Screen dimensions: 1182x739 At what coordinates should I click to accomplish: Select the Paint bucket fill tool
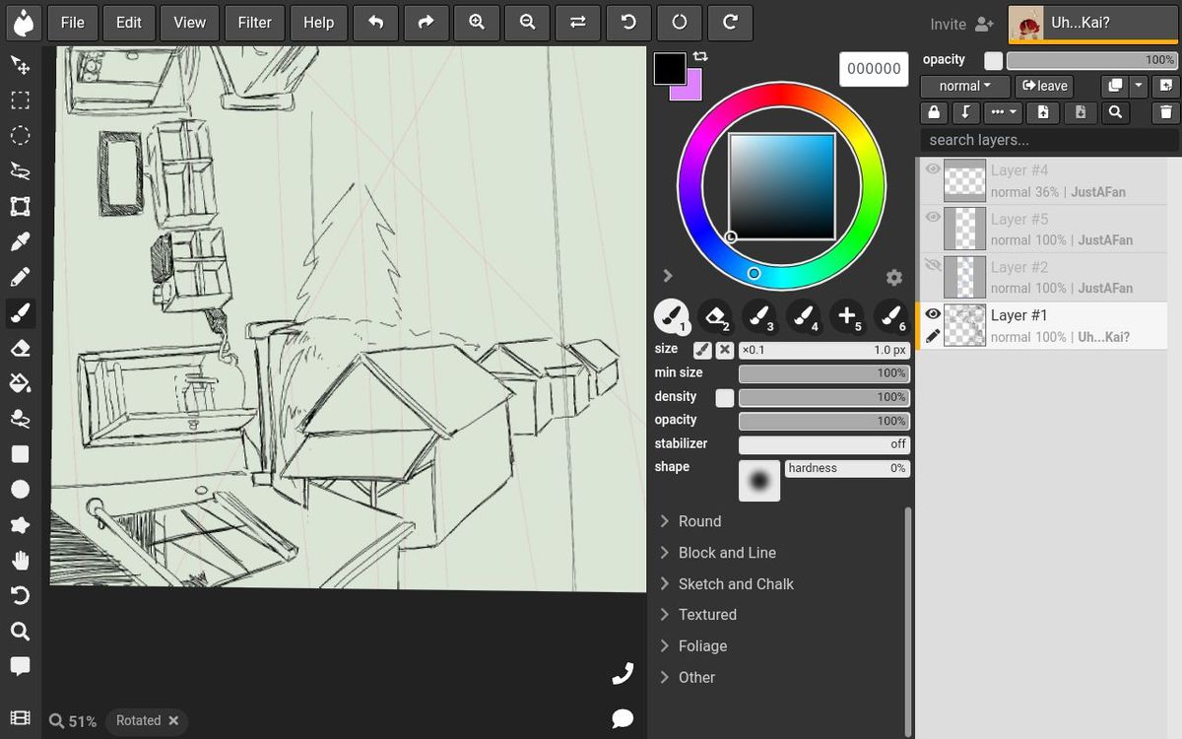click(x=20, y=383)
